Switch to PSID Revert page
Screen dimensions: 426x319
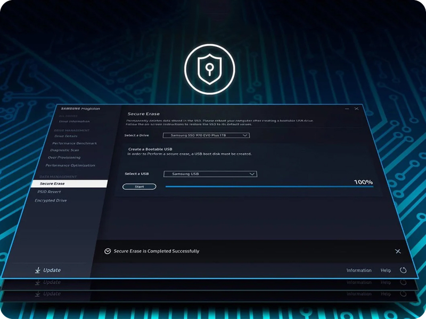(48, 191)
